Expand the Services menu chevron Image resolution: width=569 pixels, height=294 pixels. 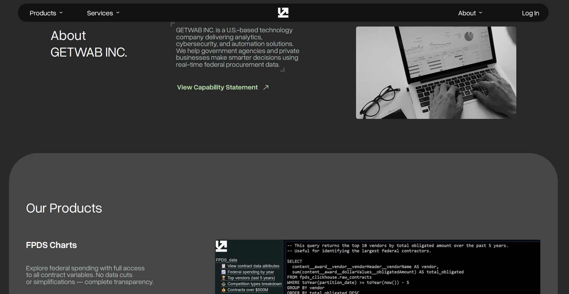click(x=118, y=13)
